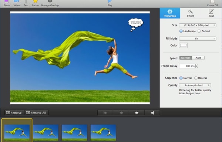Jump to the last frame
This screenshot has height=142, width=222.
[x=152, y=113]
